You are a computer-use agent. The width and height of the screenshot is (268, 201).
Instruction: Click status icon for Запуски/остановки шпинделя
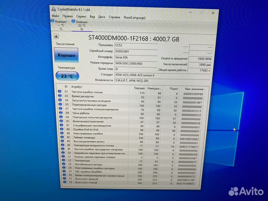pos(60,100)
